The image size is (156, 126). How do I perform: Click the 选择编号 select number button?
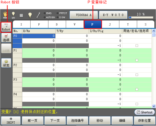[77, 120]
